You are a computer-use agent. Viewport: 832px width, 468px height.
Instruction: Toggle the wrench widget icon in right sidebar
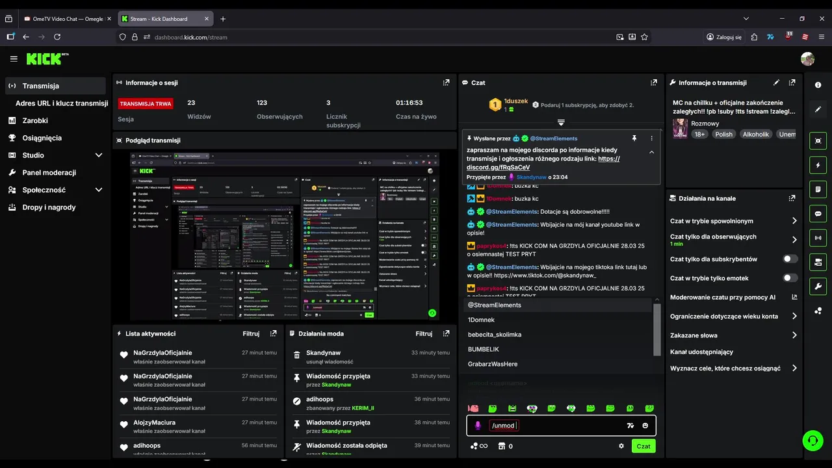pyautogui.click(x=818, y=286)
